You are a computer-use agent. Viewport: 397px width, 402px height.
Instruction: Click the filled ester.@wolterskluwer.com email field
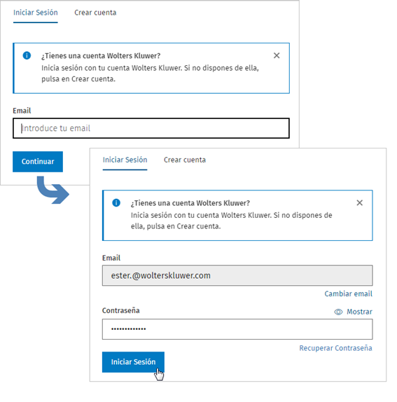click(x=237, y=276)
